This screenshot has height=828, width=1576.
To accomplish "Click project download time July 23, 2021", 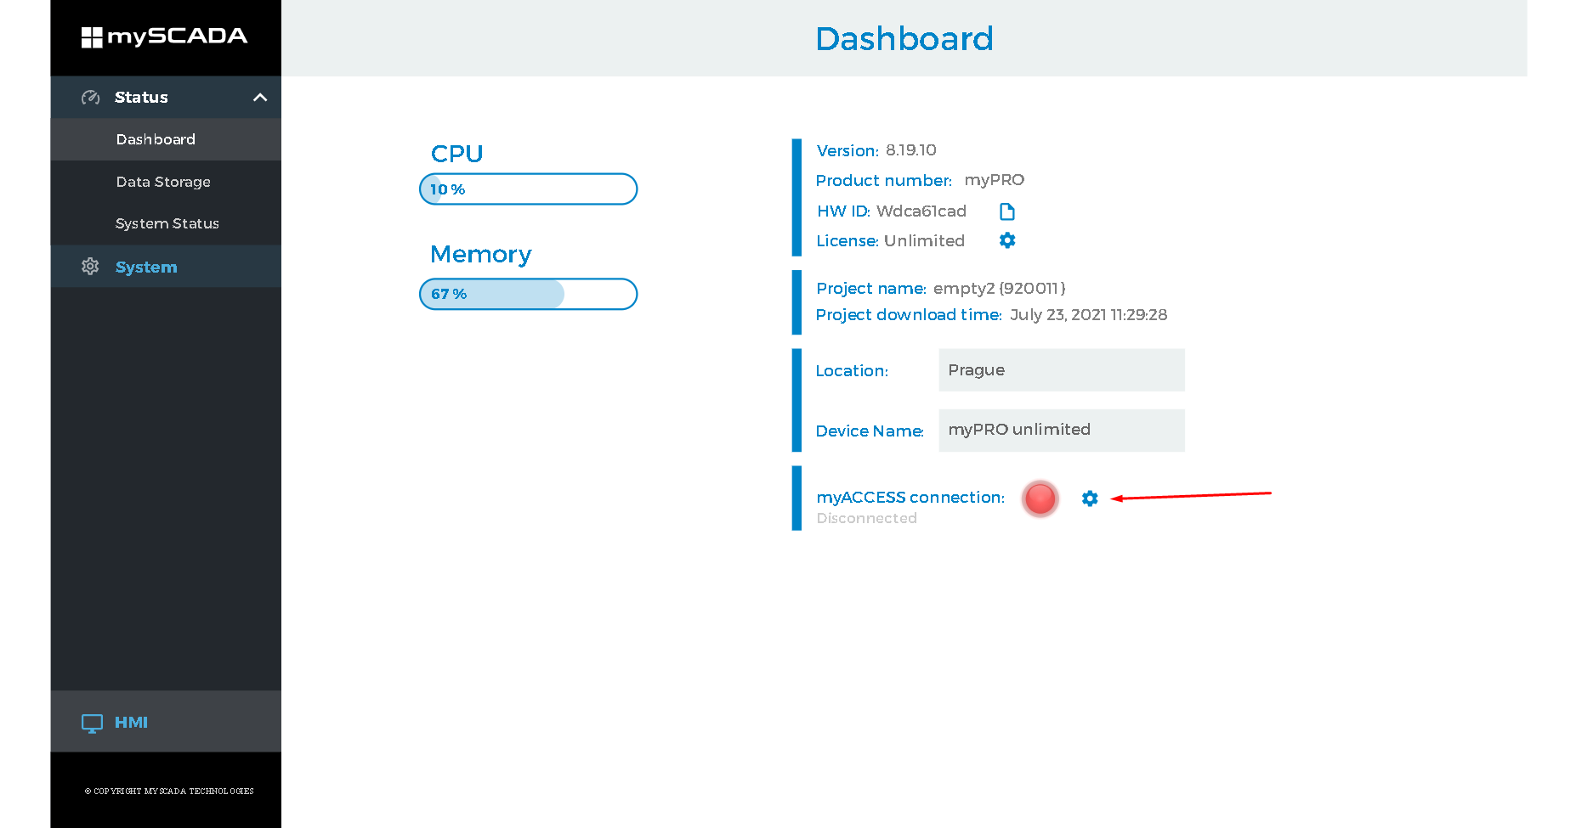I will (x=1089, y=315).
